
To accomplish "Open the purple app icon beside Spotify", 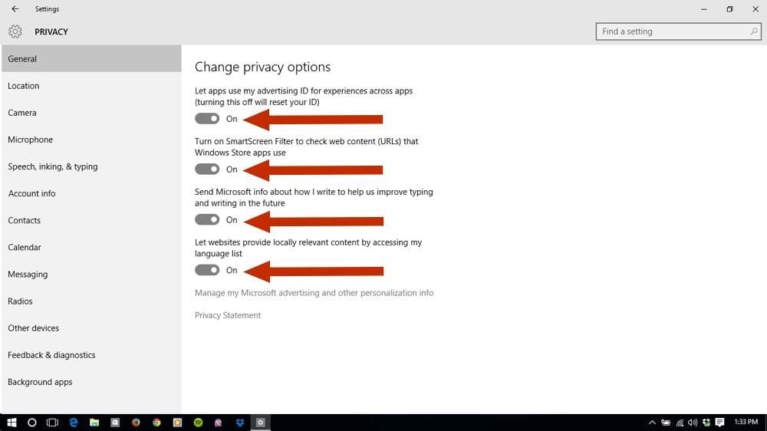I will point(219,423).
